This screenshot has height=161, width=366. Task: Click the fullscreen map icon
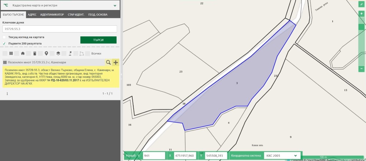[x=361, y=4]
